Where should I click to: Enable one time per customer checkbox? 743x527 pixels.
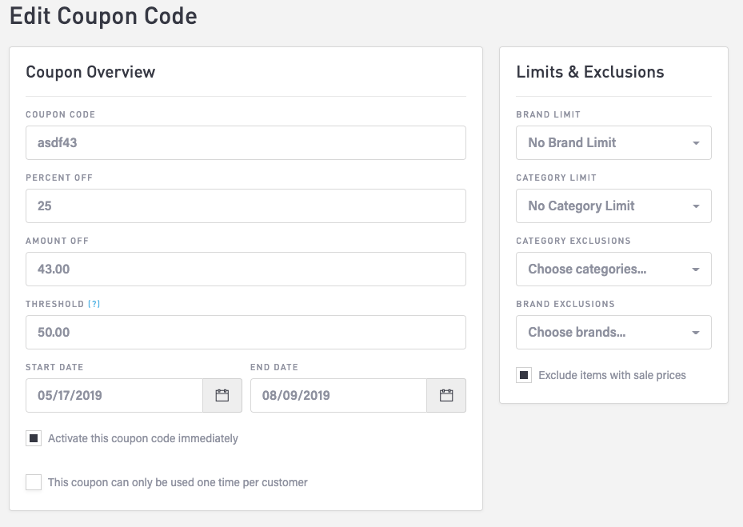pos(34,482)
